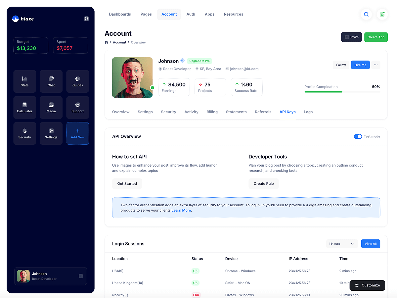The width and height of the screenshot is (397, 298).
Task: Click the Create App button
Action: point(376,37)
